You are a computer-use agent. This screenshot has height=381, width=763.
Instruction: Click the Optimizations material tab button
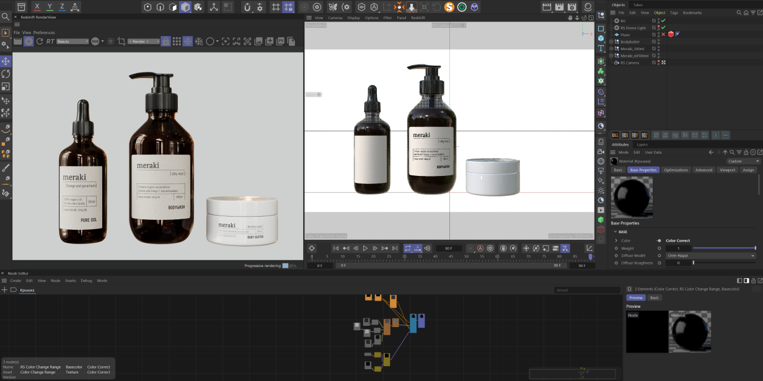tap(676, 170)
